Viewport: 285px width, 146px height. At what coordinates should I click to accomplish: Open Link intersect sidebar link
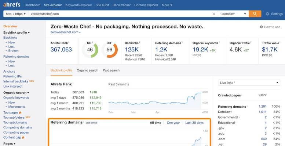tap(13, 86)
